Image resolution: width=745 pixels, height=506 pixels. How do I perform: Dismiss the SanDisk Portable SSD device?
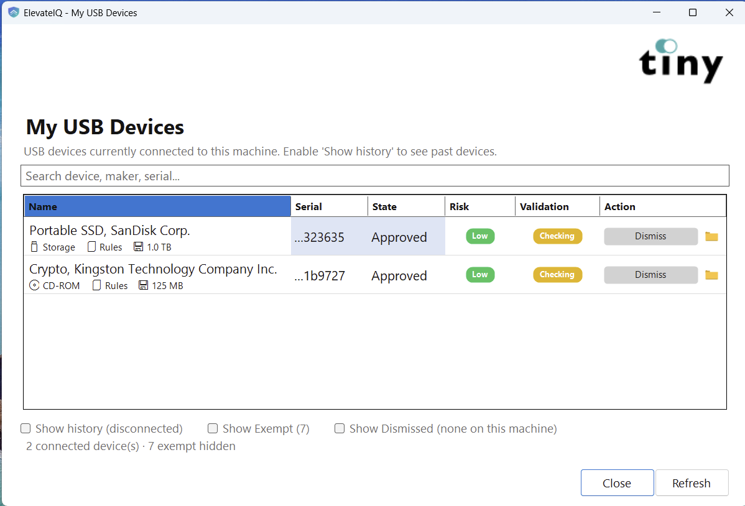tap(650, 236)
